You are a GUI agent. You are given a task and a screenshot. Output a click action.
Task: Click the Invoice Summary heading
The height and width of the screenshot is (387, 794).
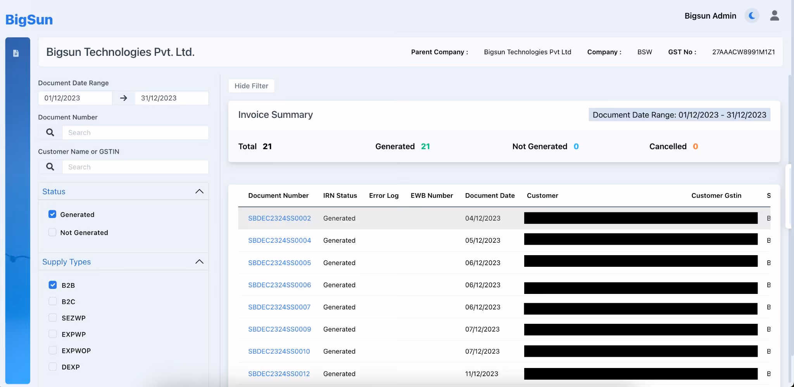pos(275,115)
